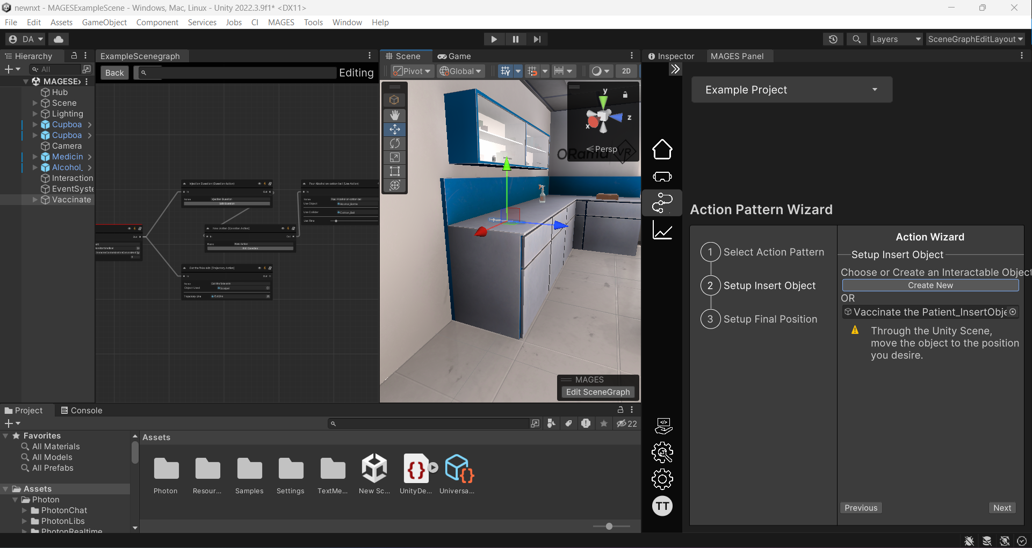Toggle 2D view mode in Scene
The image size is (1032, 548).
(626, 71)
